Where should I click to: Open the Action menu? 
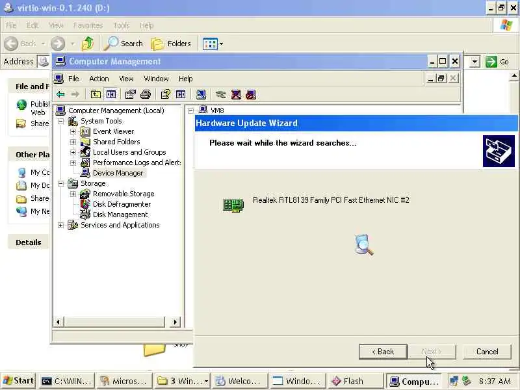click(x=99, y=79)
